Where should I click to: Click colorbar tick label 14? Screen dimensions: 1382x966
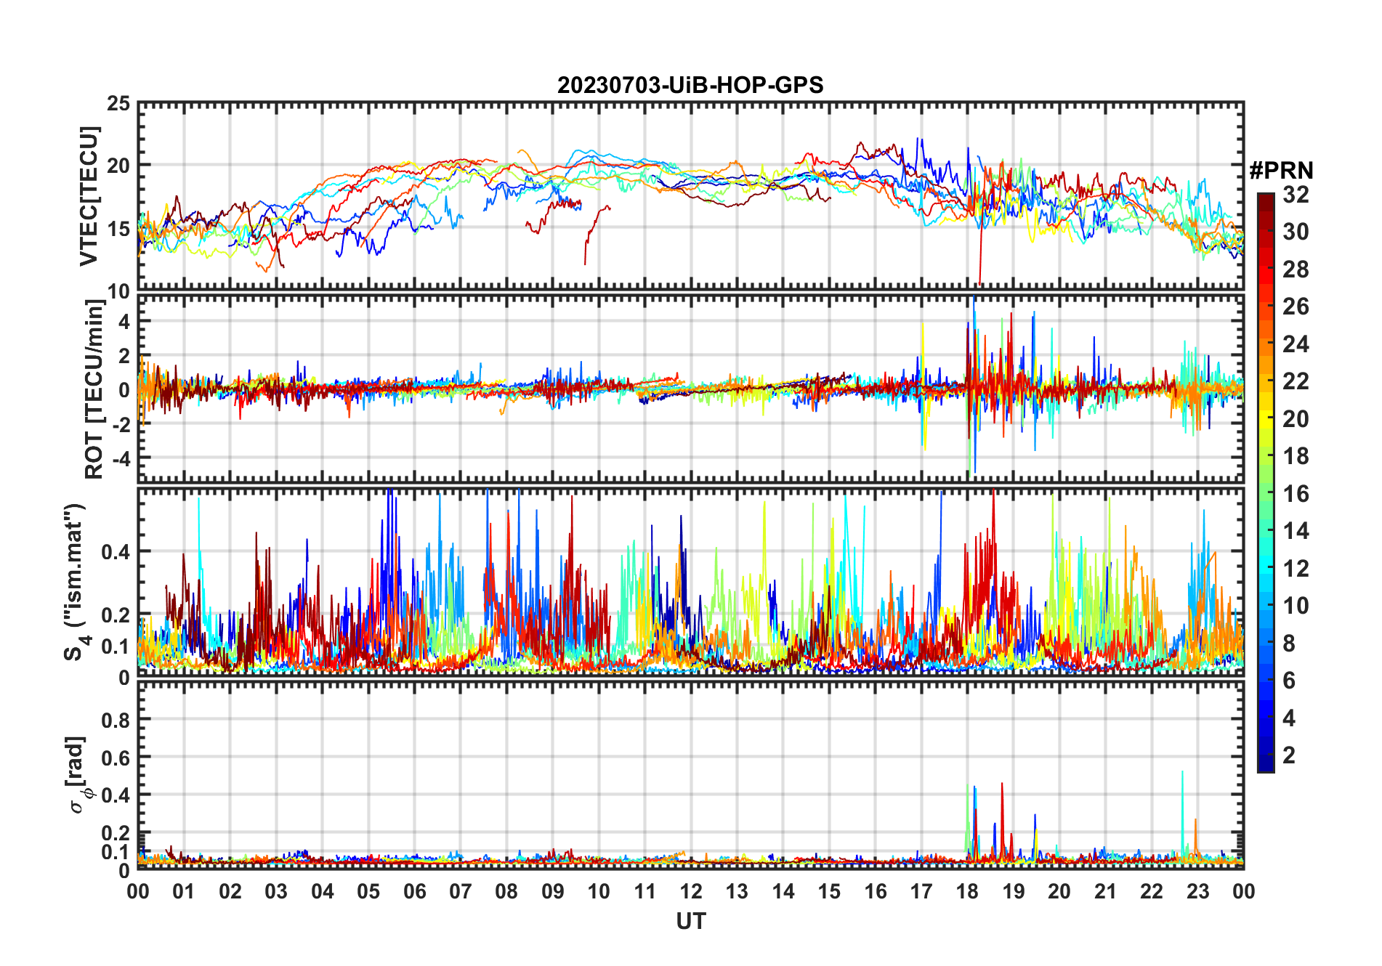(x=1296, y=530)
